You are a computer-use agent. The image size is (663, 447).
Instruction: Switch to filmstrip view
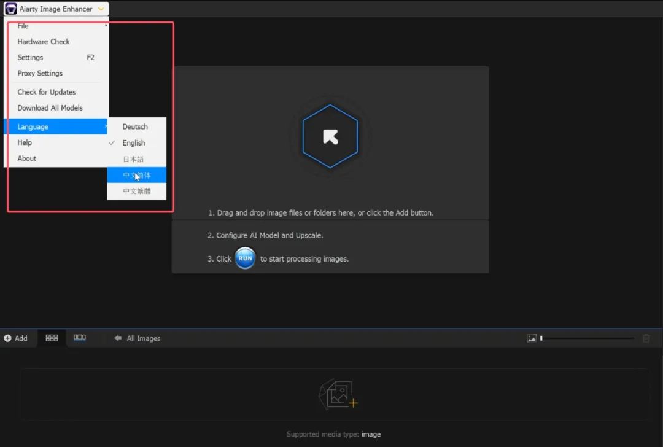79,338
